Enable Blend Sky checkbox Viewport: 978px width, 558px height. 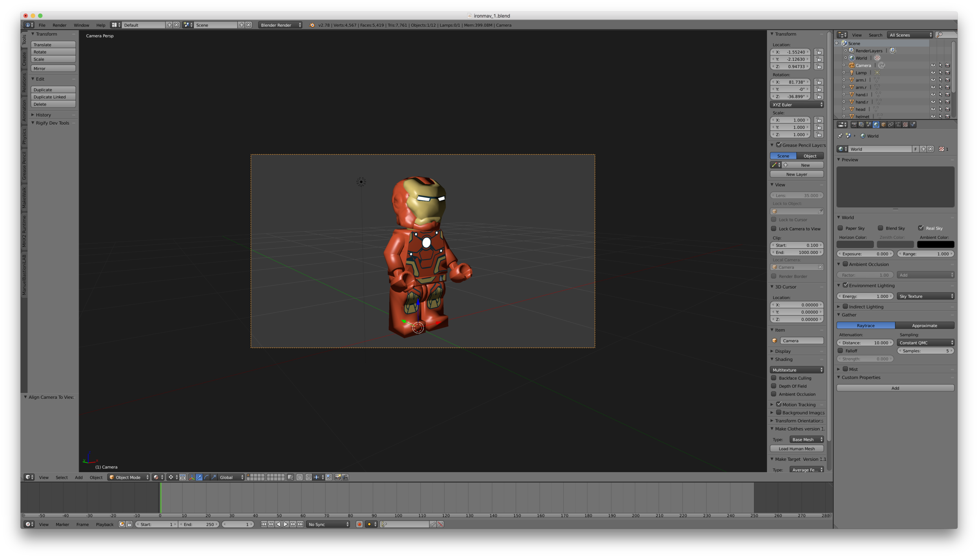click(x=881, y=228)
